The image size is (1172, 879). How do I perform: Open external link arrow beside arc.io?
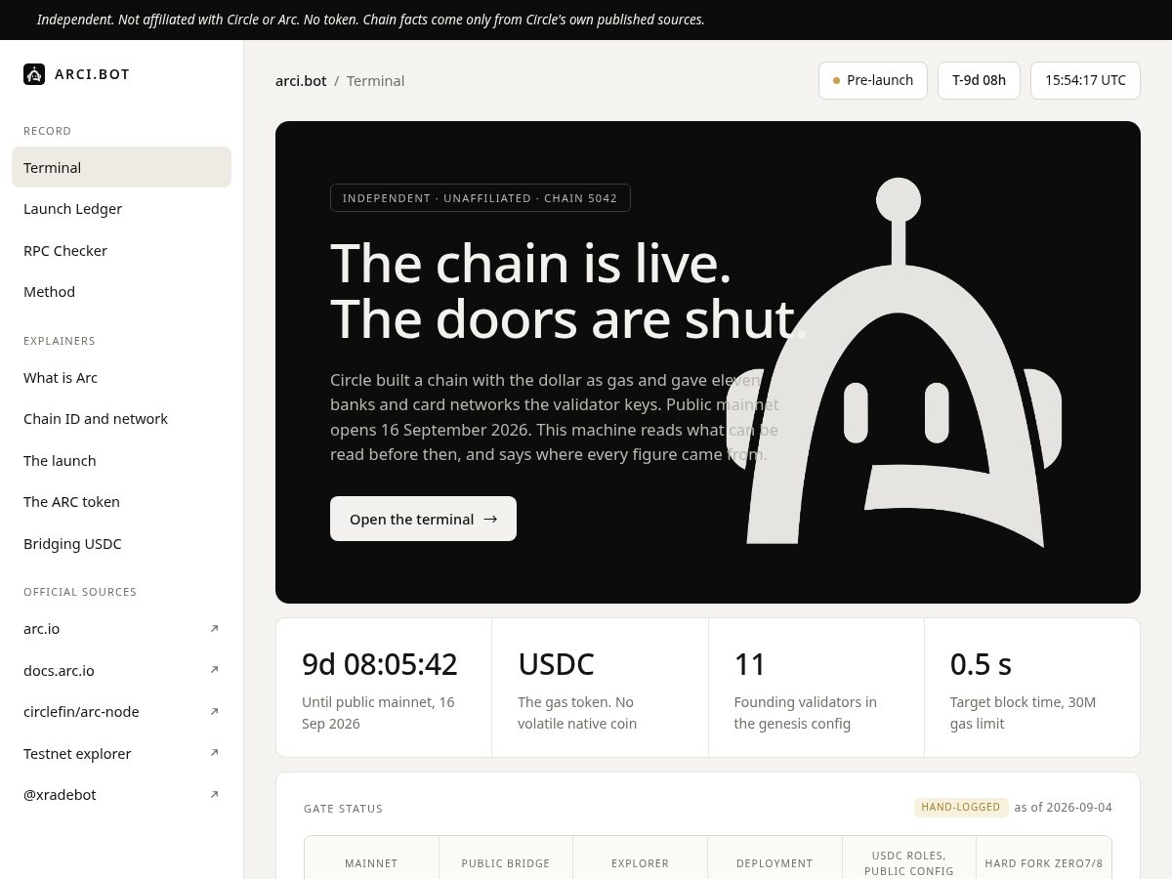pos(215,628)
